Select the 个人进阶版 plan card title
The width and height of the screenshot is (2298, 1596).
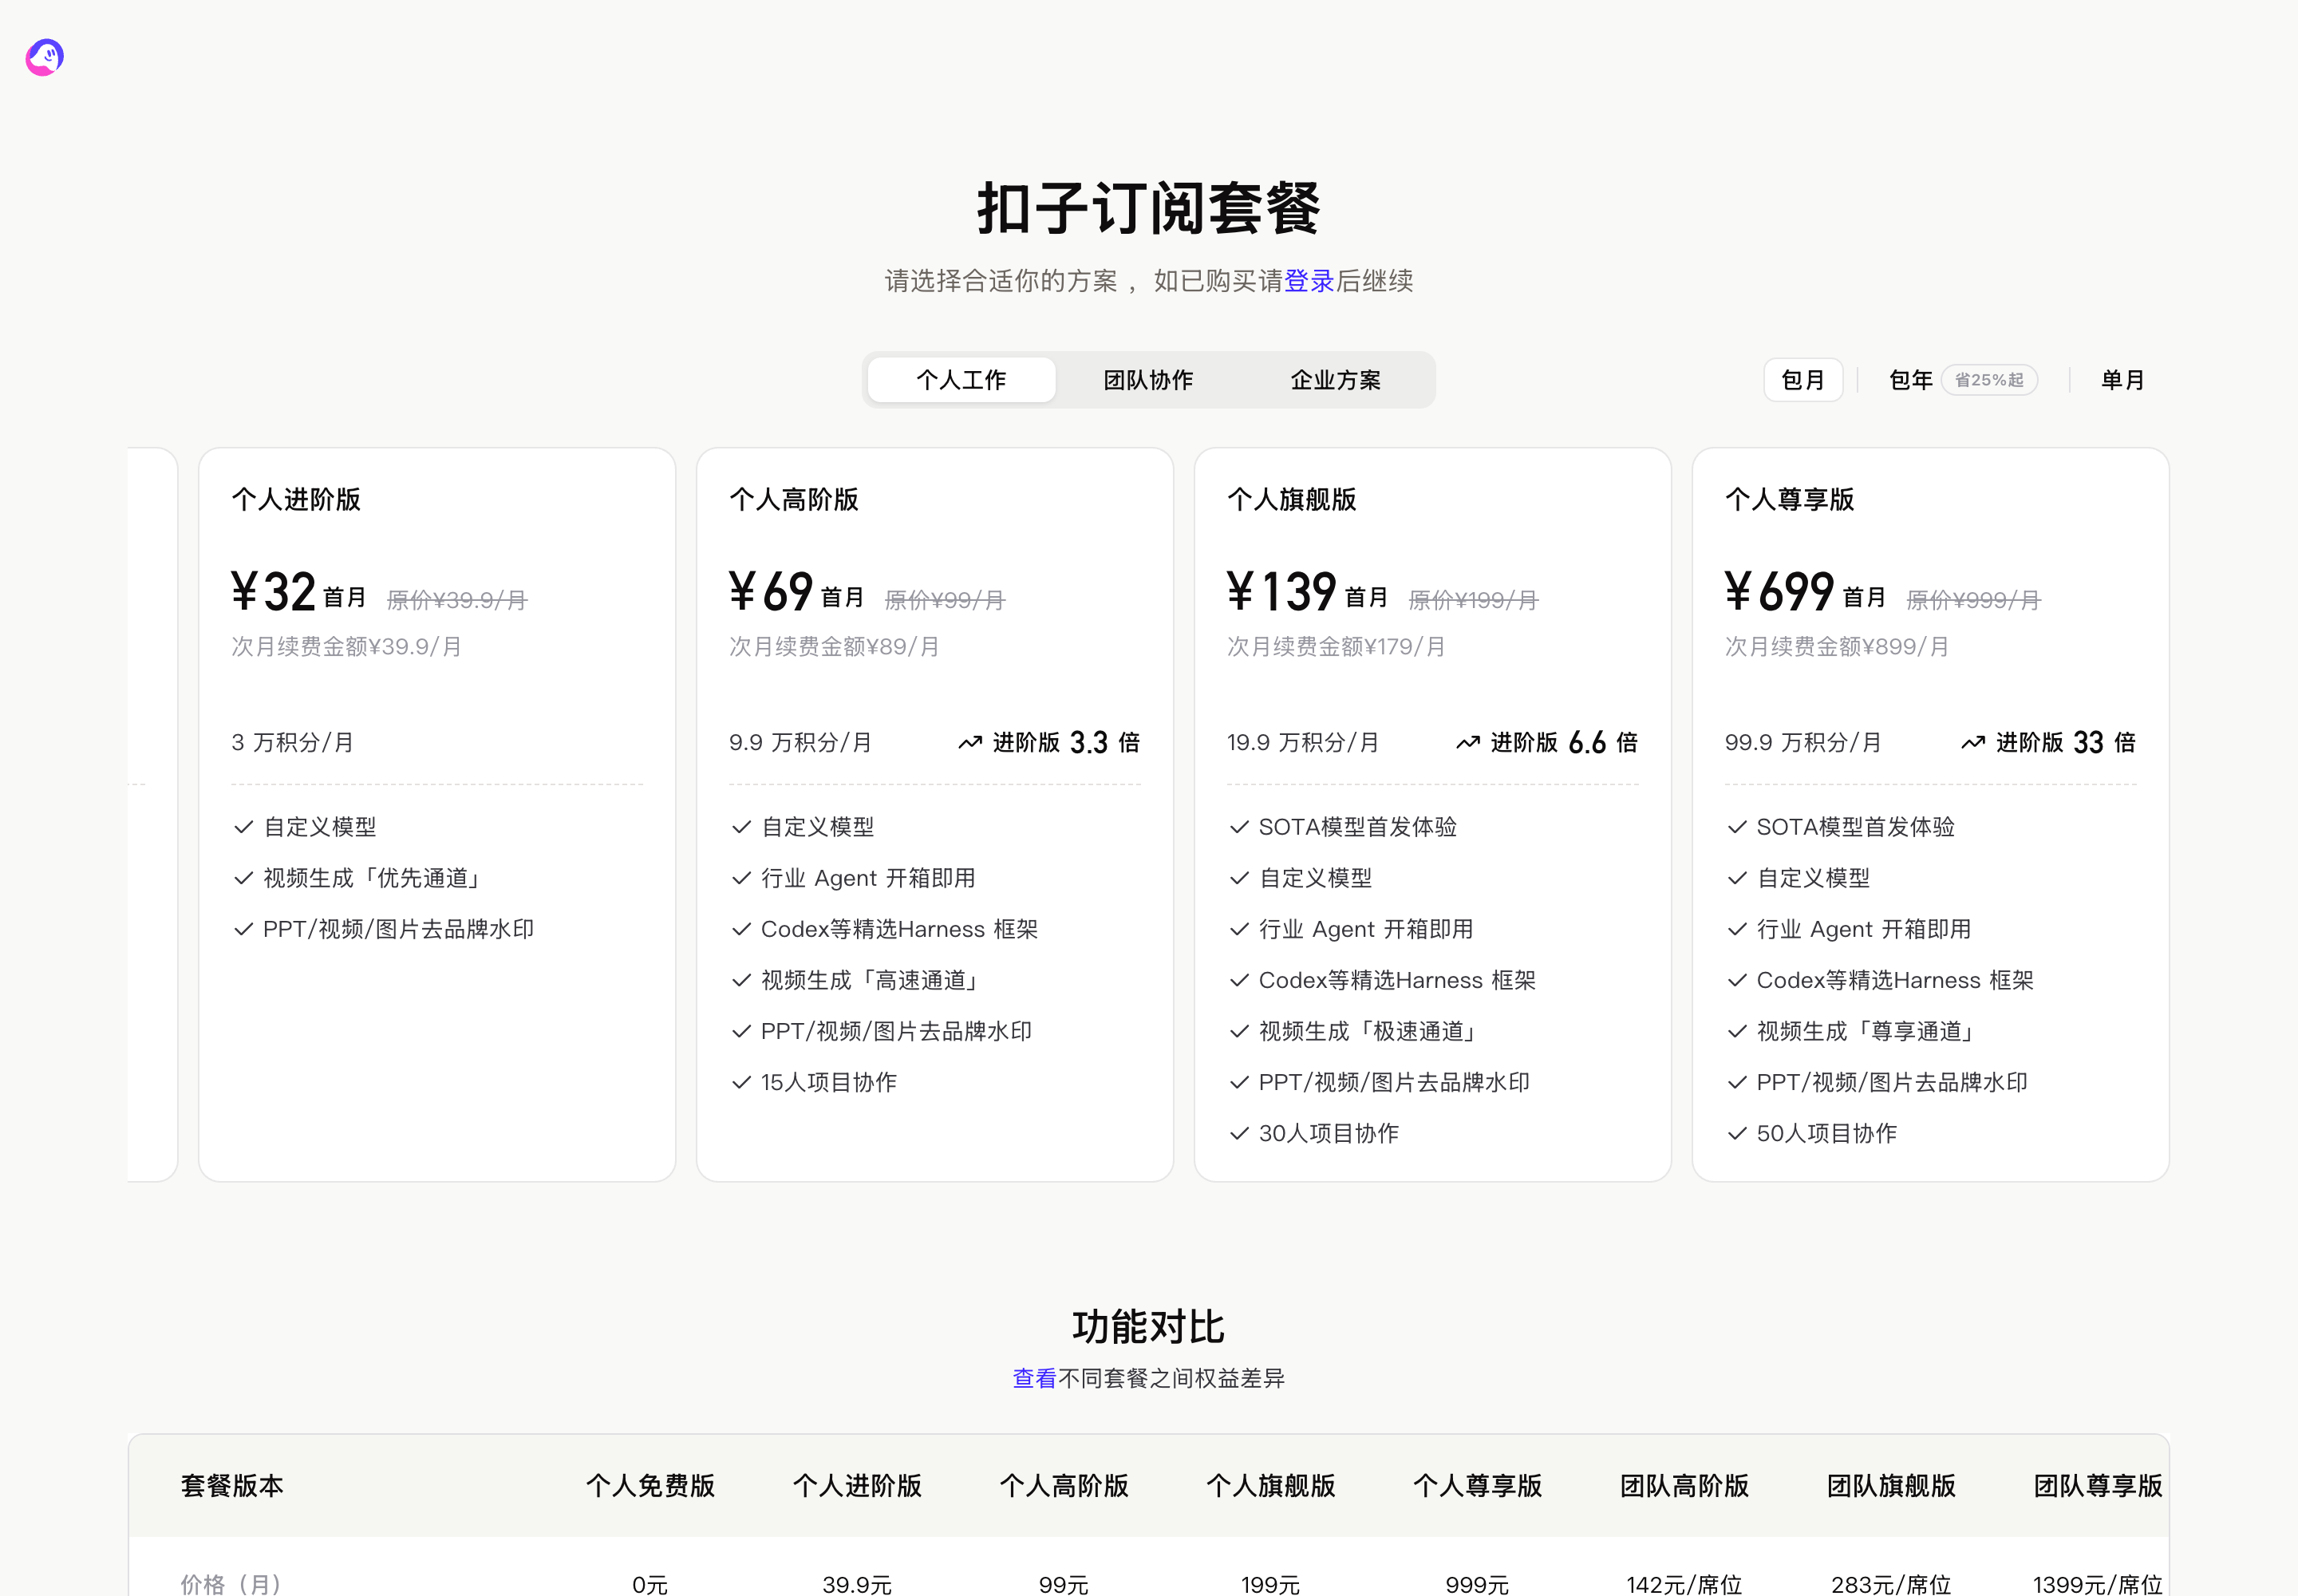(296, 499)
